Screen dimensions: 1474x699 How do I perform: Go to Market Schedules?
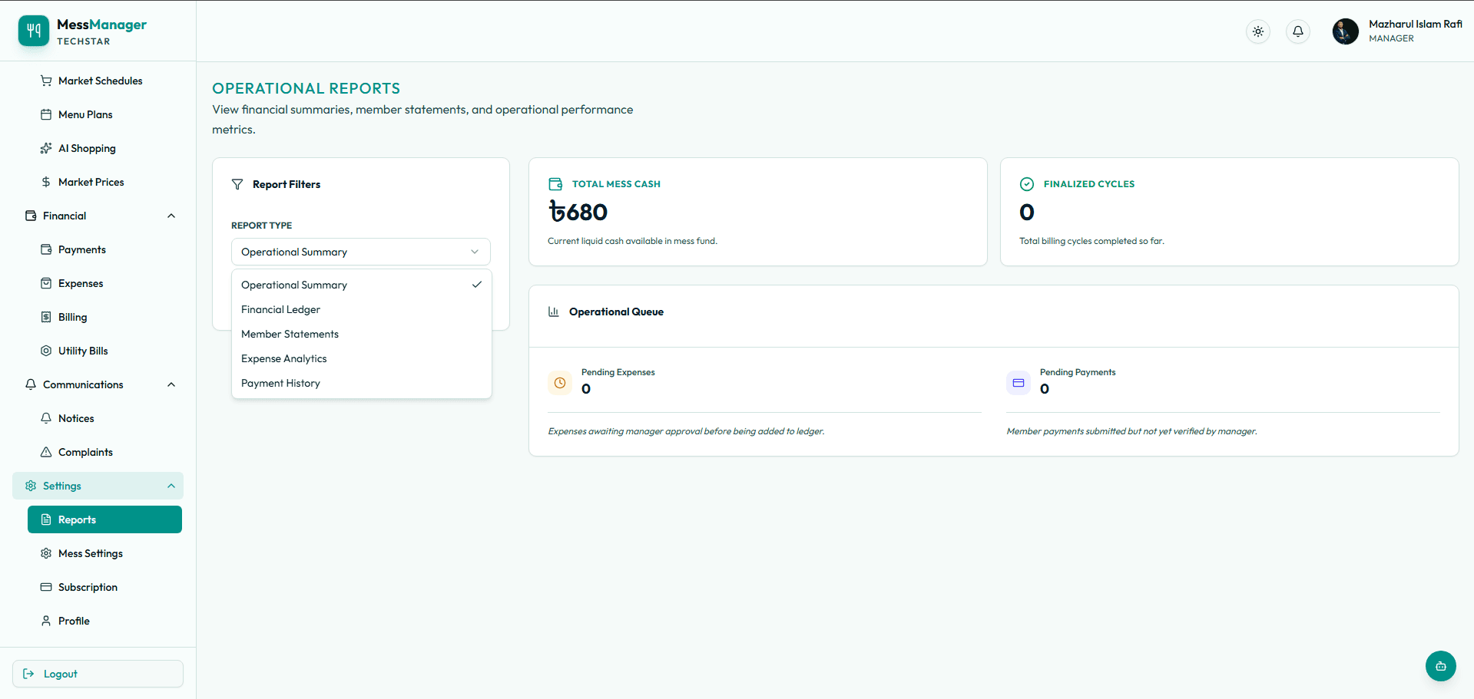(104, 81)
